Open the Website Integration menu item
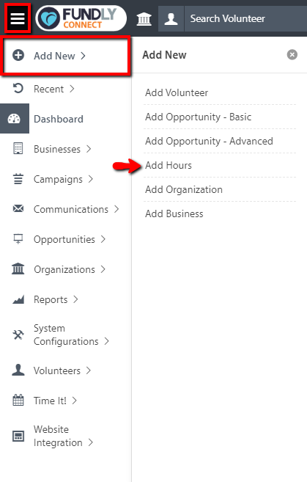307x482 pixels. (x=63, y=436)
